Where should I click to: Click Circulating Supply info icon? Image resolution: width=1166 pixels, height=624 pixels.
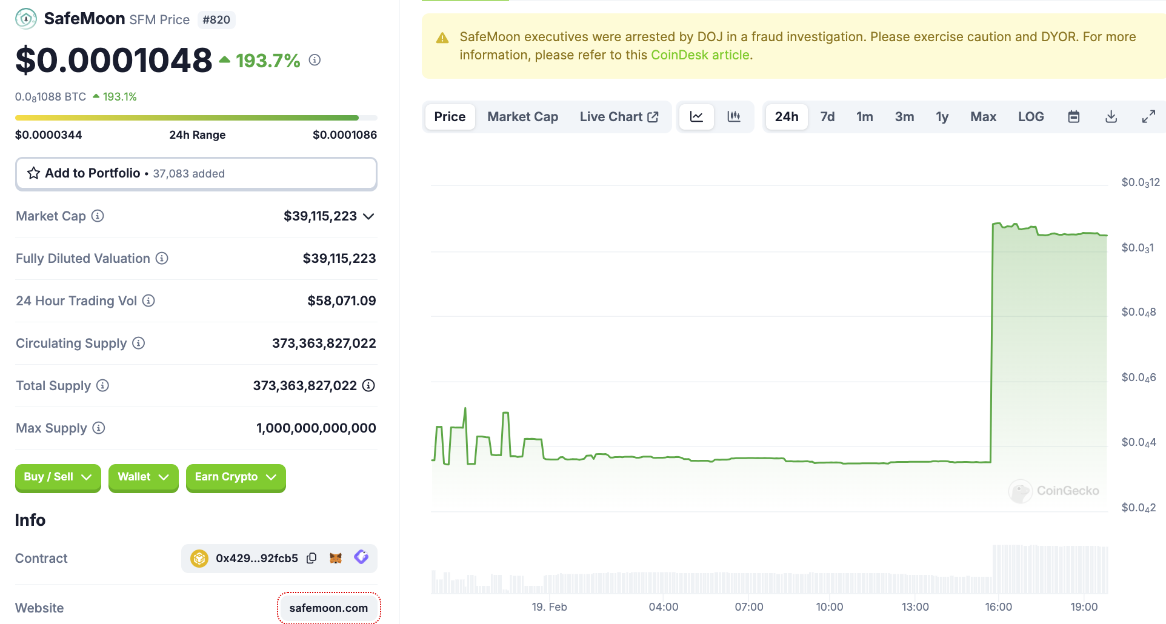(x=139, y=343)
